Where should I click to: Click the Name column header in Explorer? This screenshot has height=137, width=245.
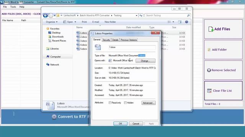click(x=79, y=27)
